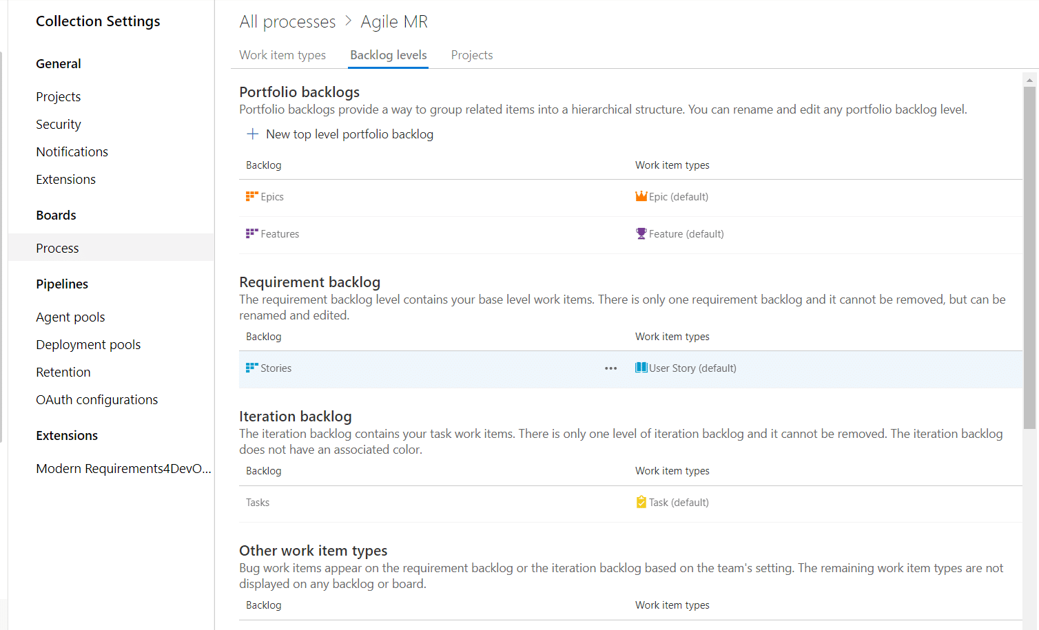The image size is (1039, 630).
Task: Open the Stories row ellipsis menu
Action: coord(610,368)
